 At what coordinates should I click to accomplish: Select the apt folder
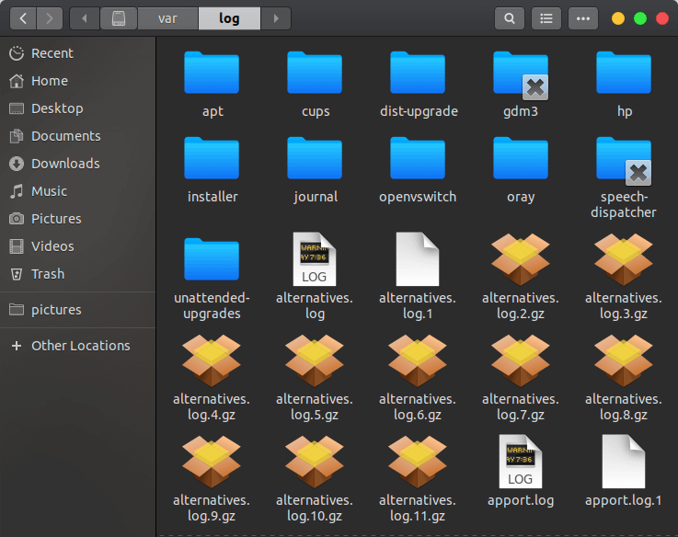212,85
